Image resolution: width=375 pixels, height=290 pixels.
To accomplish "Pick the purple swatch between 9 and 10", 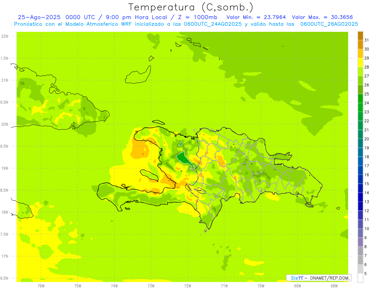I will [x=360, y=233].
